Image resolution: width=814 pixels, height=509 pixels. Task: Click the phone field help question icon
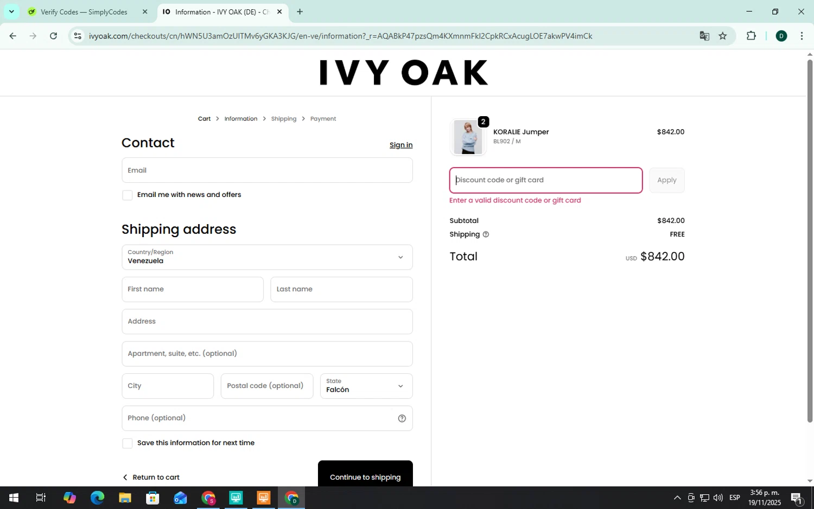(402, 418)
